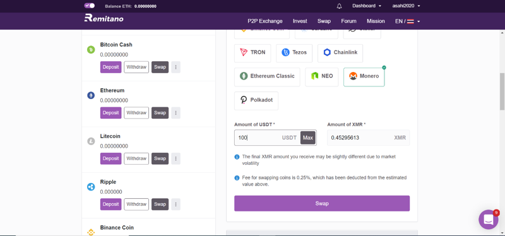Image resolution: width=505 pixels, height=236 pixels.
Task: Click the Litecoin coin icon
Action: [x=91, y=141]
